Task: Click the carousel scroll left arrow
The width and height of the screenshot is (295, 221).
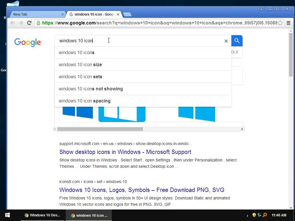Action: tap(55, 129)
